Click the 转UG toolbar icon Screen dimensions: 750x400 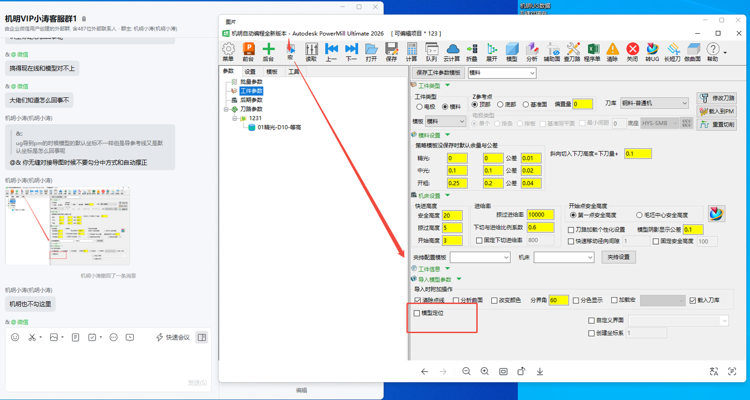[x=652, y=52]
